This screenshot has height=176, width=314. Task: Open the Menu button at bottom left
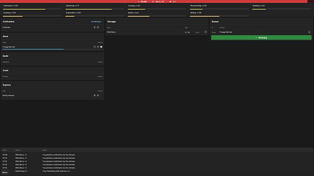coord(5,173)
